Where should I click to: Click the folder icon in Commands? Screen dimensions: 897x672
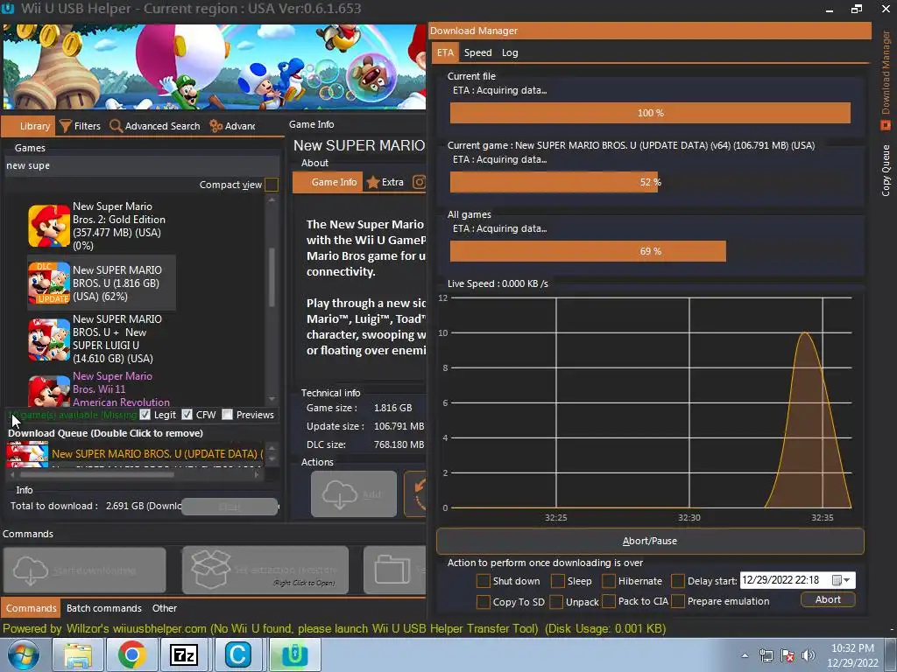(392, 570)
